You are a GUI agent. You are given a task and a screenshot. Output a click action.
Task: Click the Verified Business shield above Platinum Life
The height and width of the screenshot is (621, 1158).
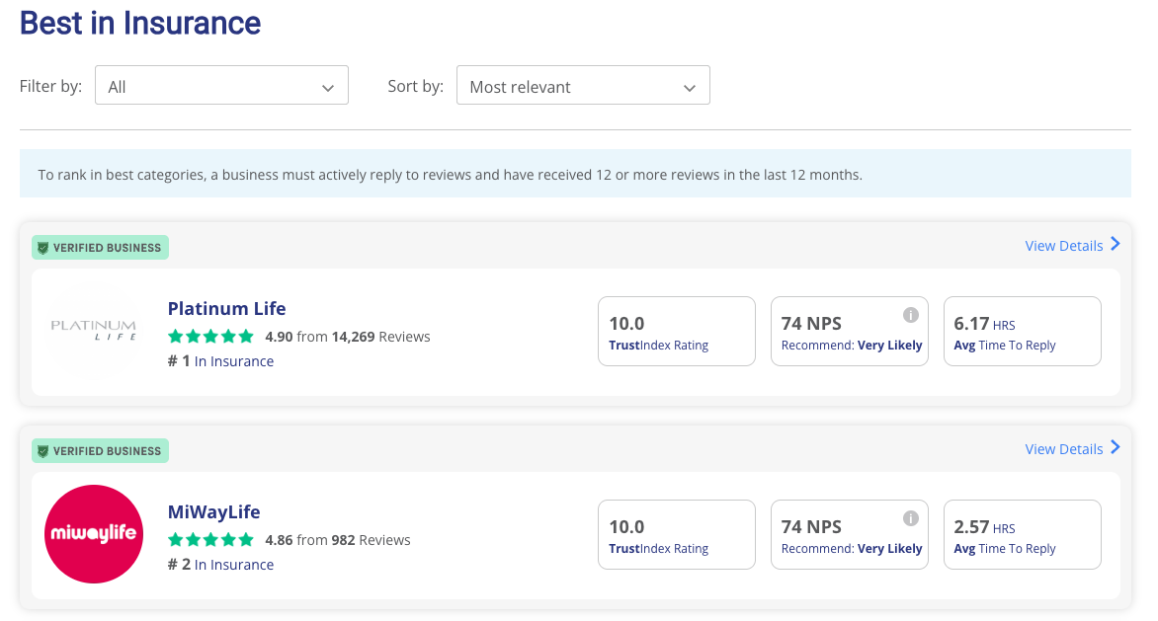[x=42, y=248]
